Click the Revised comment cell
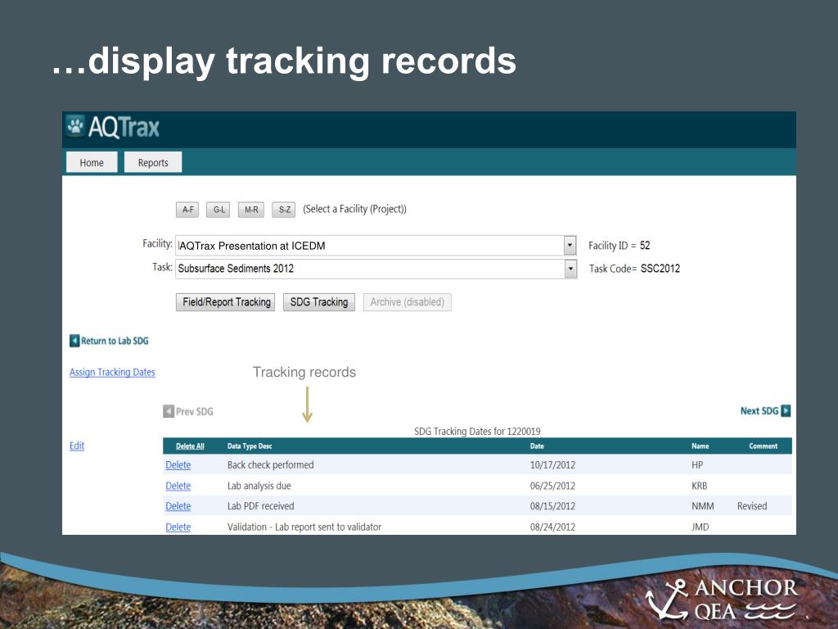Screen dimensions: 838x629 pos(752,506)
